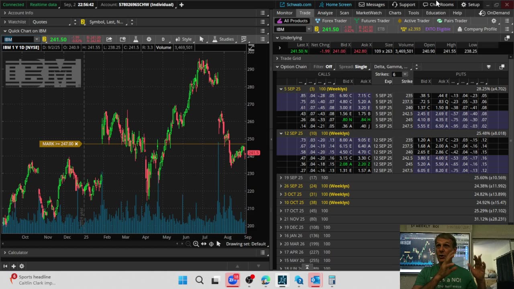
Task: Expand the Watchlist gadget
Action: pos(5,22)
